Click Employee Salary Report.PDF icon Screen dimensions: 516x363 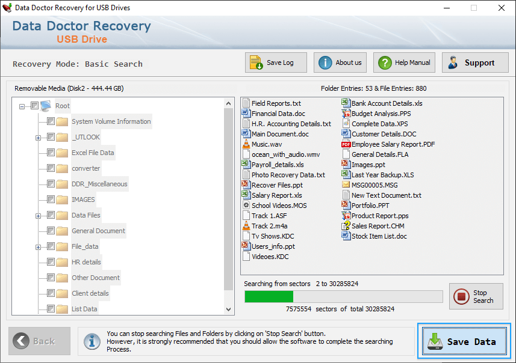[x=346, y=144]
